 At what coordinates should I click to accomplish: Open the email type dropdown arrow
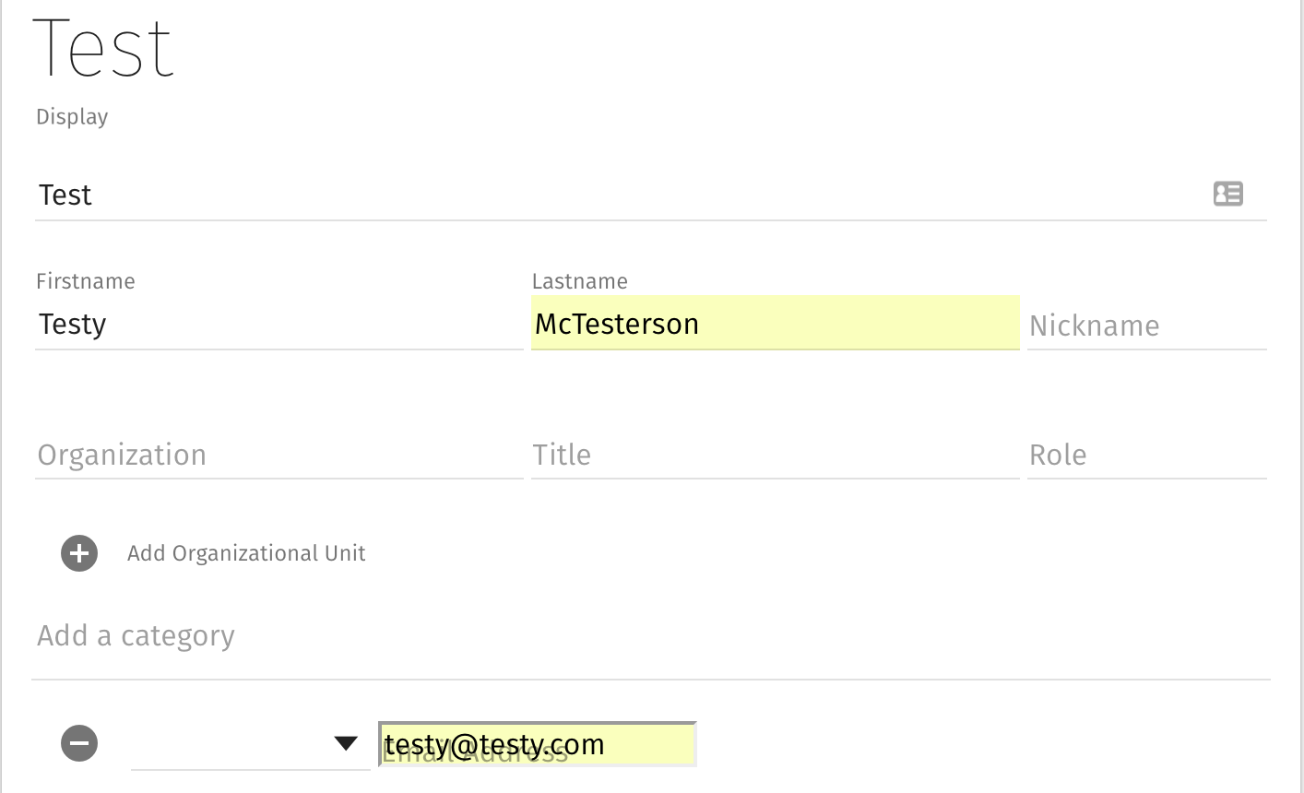[x=346, y=743]
